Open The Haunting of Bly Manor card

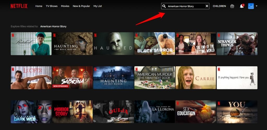point(114,78)
